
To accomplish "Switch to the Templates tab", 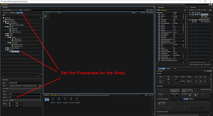I will pyautogui.click(x=12, y=13).
